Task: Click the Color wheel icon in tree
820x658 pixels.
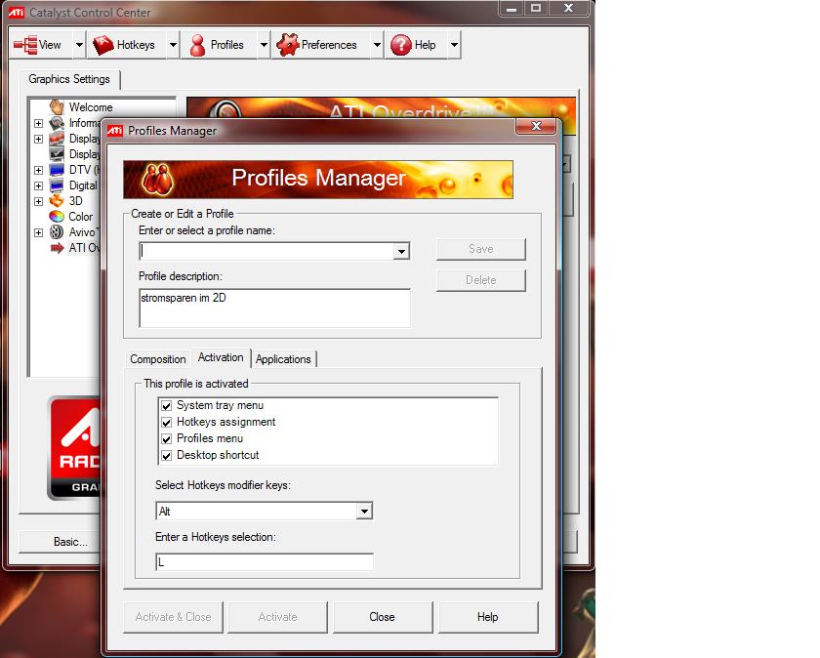Action: (57, 217)
